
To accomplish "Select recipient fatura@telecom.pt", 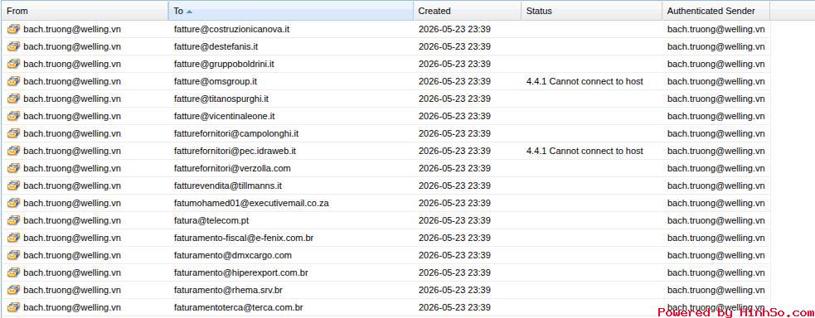I will [211, 220].
